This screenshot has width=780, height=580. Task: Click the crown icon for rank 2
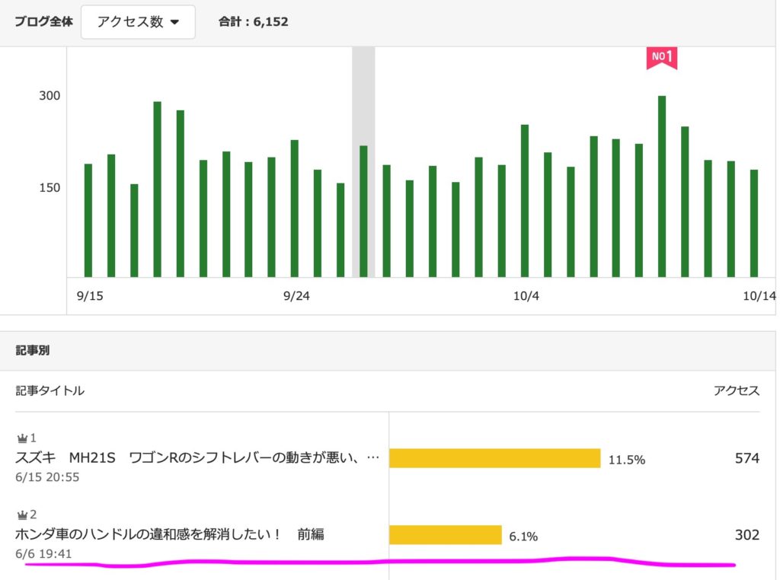coord(22,515)
